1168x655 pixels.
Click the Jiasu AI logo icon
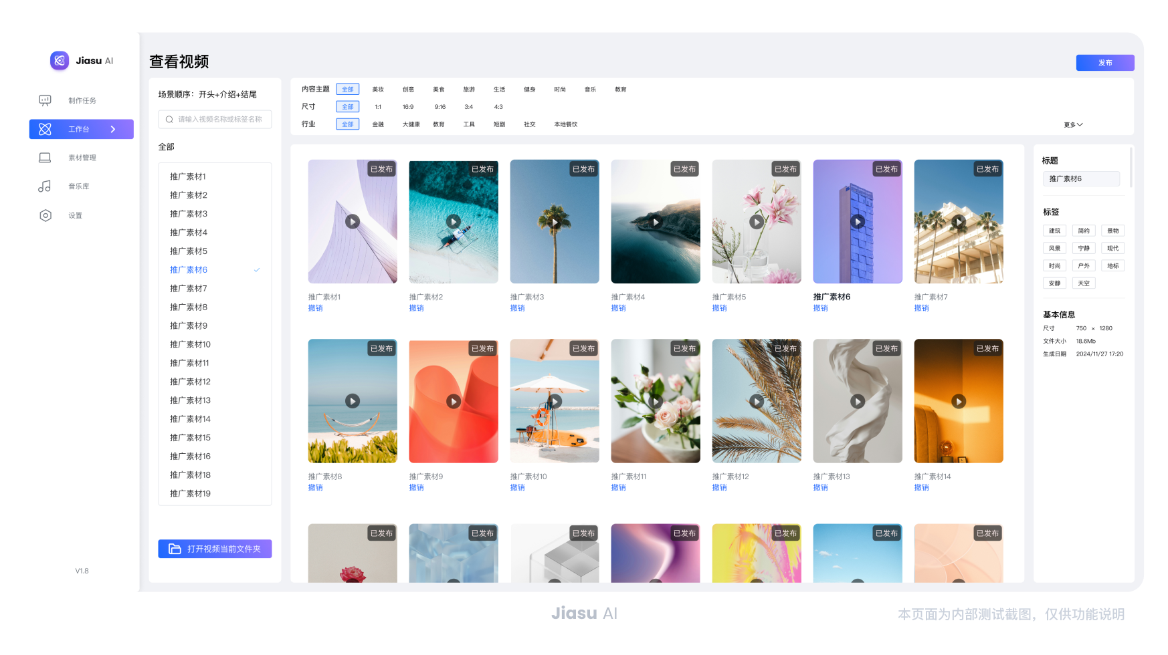[x=60, y=61]
